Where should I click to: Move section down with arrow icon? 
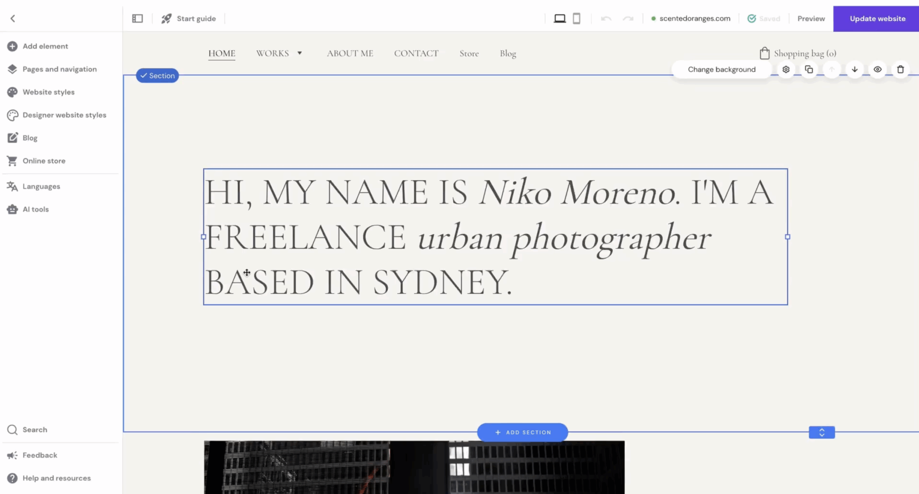coord(855,69)
